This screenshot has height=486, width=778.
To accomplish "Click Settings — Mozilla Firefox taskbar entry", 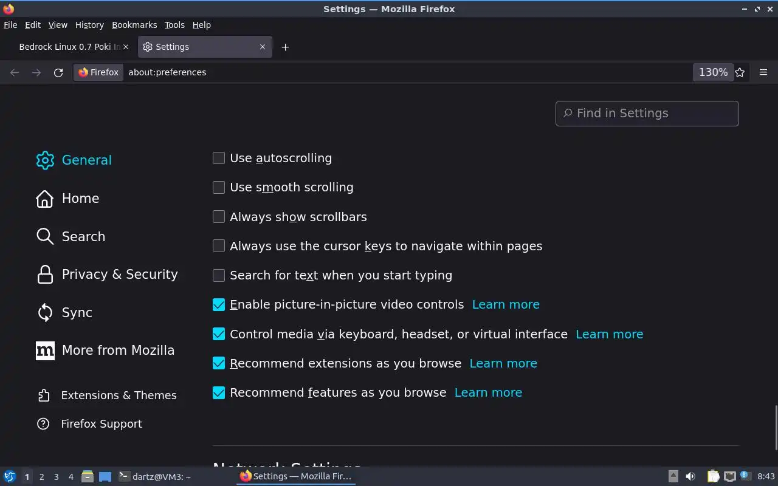I will click(296, 476).
